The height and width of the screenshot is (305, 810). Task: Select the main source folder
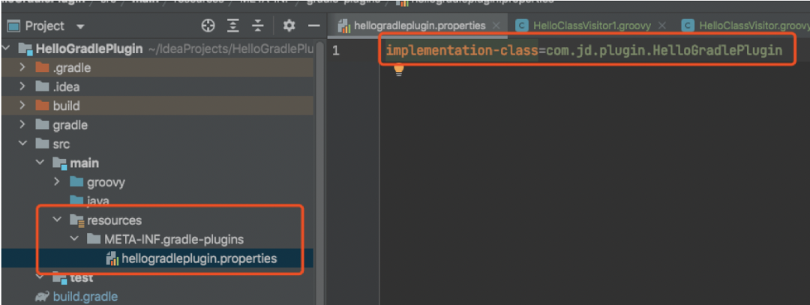click(84, 163)
